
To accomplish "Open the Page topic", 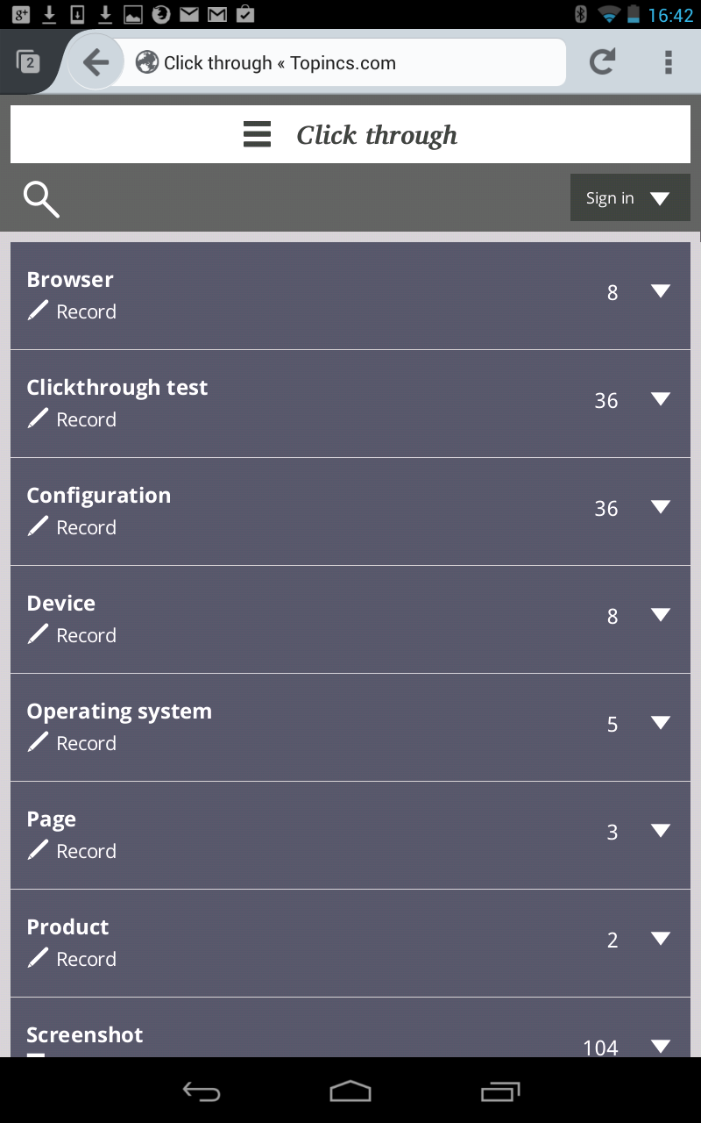I will point(52,819).
